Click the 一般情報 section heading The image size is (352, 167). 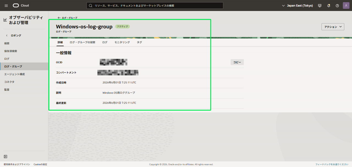64,53
